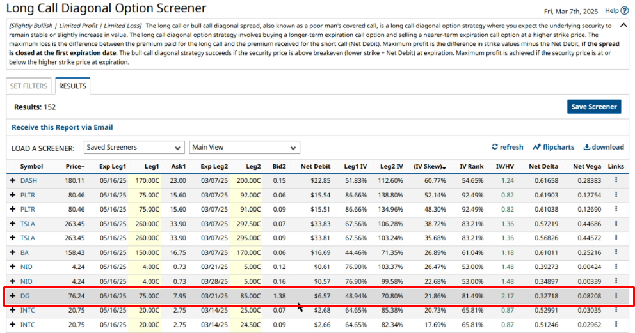Open the Main View dropdown
Screen dimensions: 635x333
click(x=245, y=148)
